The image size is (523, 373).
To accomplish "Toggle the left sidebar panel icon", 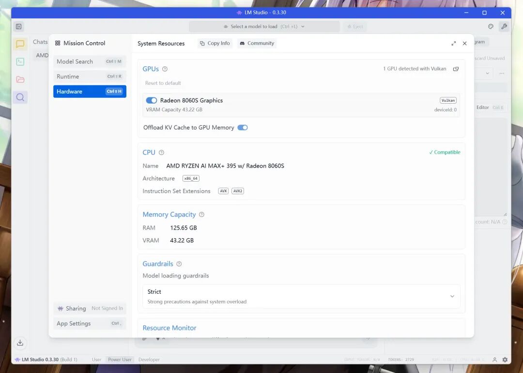I will (19, 26).
